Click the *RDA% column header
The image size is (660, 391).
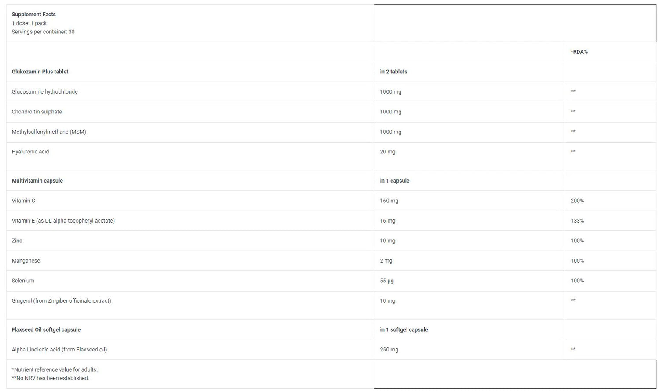pyautogui.click(x=579, y=52)
